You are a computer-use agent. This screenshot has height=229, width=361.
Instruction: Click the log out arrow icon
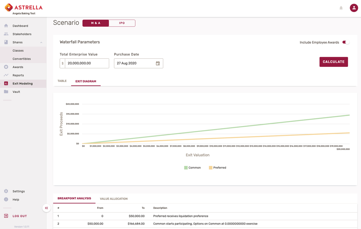point(6,216)
